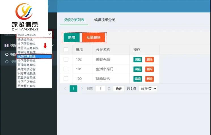211x135 pixels.
Task: Click the film icon in the sidebar
Action: (x=7, y=45)
